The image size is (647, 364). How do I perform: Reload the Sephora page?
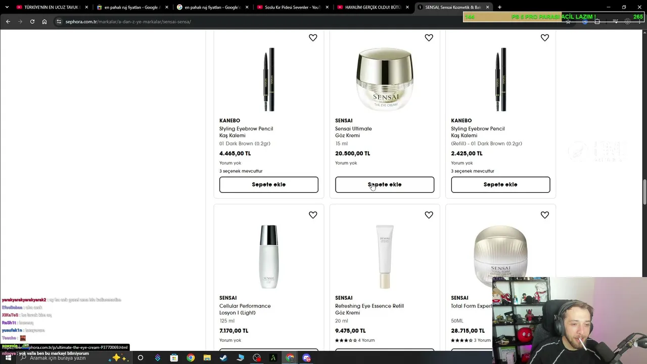click(32, 22)
